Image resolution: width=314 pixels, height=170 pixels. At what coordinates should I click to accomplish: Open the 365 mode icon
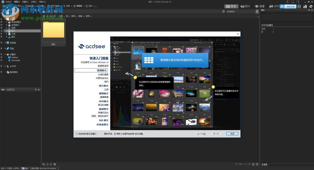click(299, 6)
